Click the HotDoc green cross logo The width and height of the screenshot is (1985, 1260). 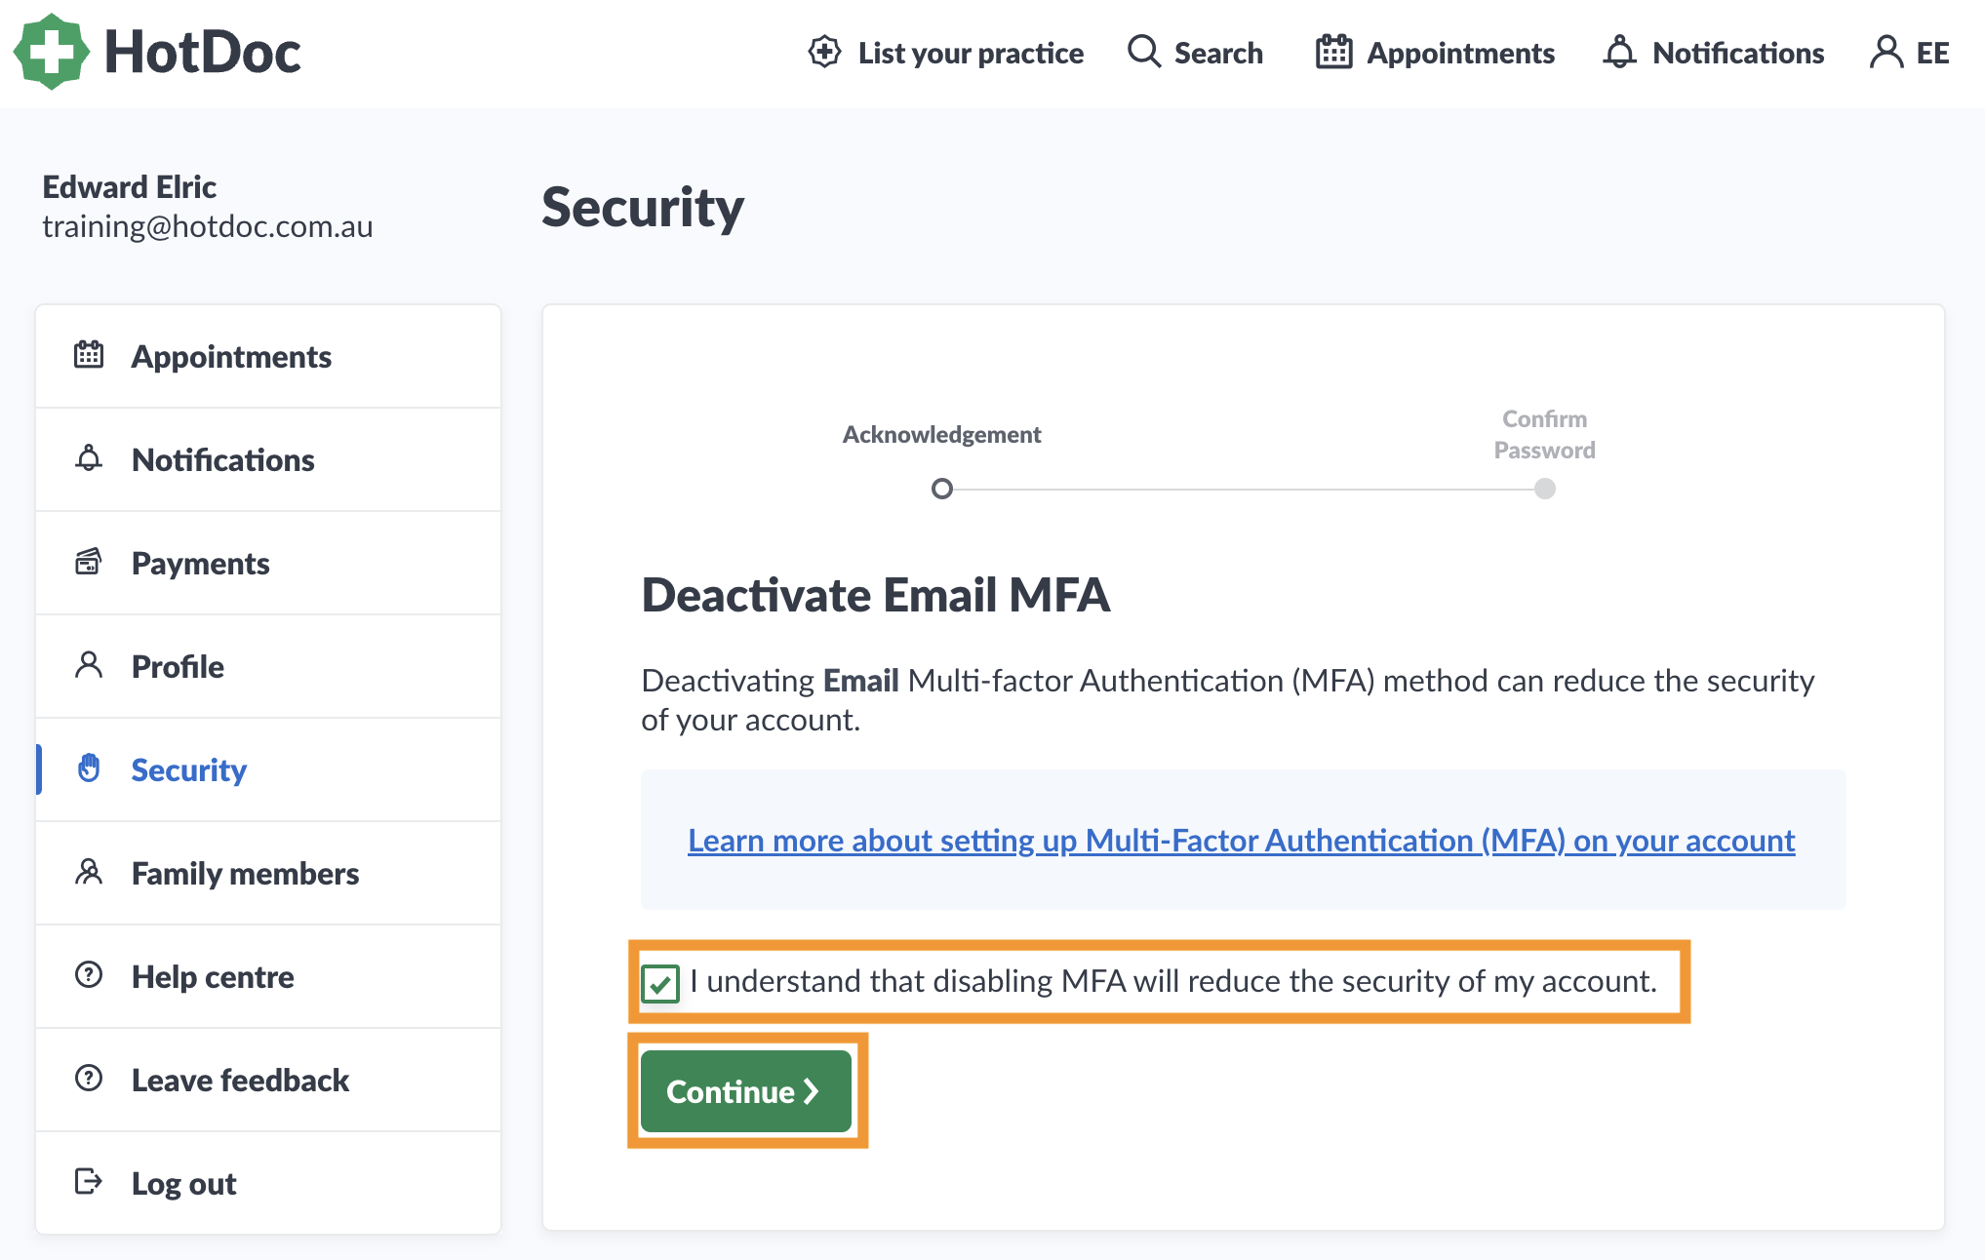(52, 52)
